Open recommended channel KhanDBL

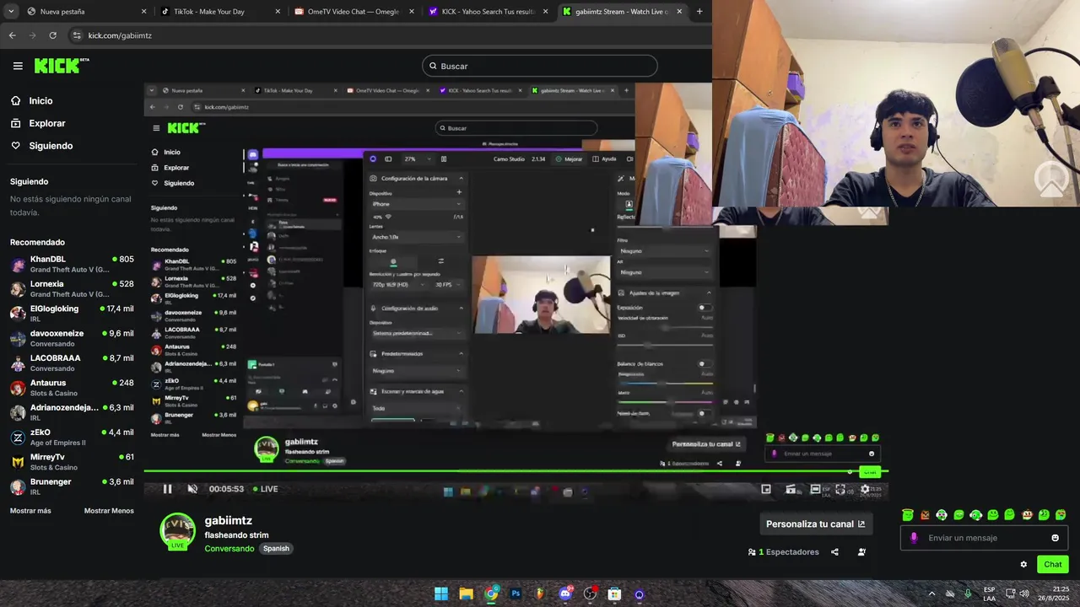[x=72, y=264]
